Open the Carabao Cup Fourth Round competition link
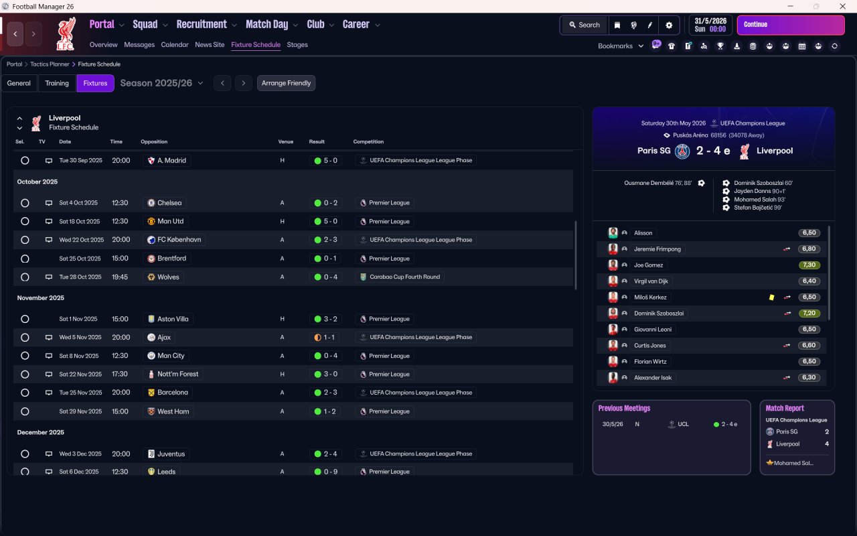Image resolution: width=857 pixels, height=536 pixels. [399, 277]
